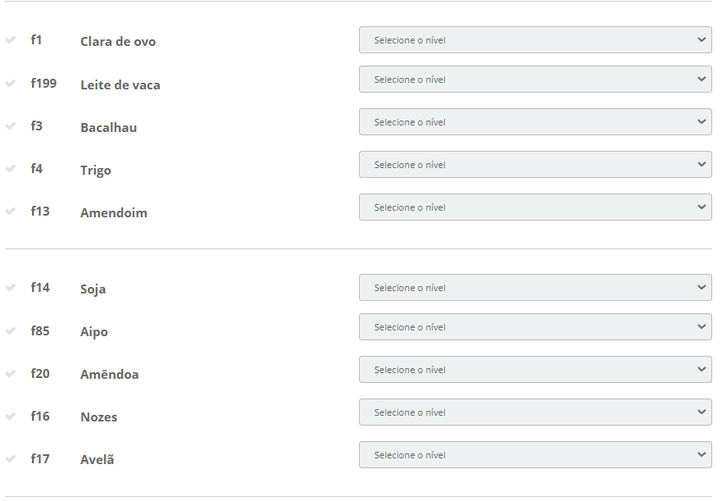Viewport: 722px width, 501px height.
Task: Click the checkmark icon beside f16 Nozes
Action: [11, 417]
